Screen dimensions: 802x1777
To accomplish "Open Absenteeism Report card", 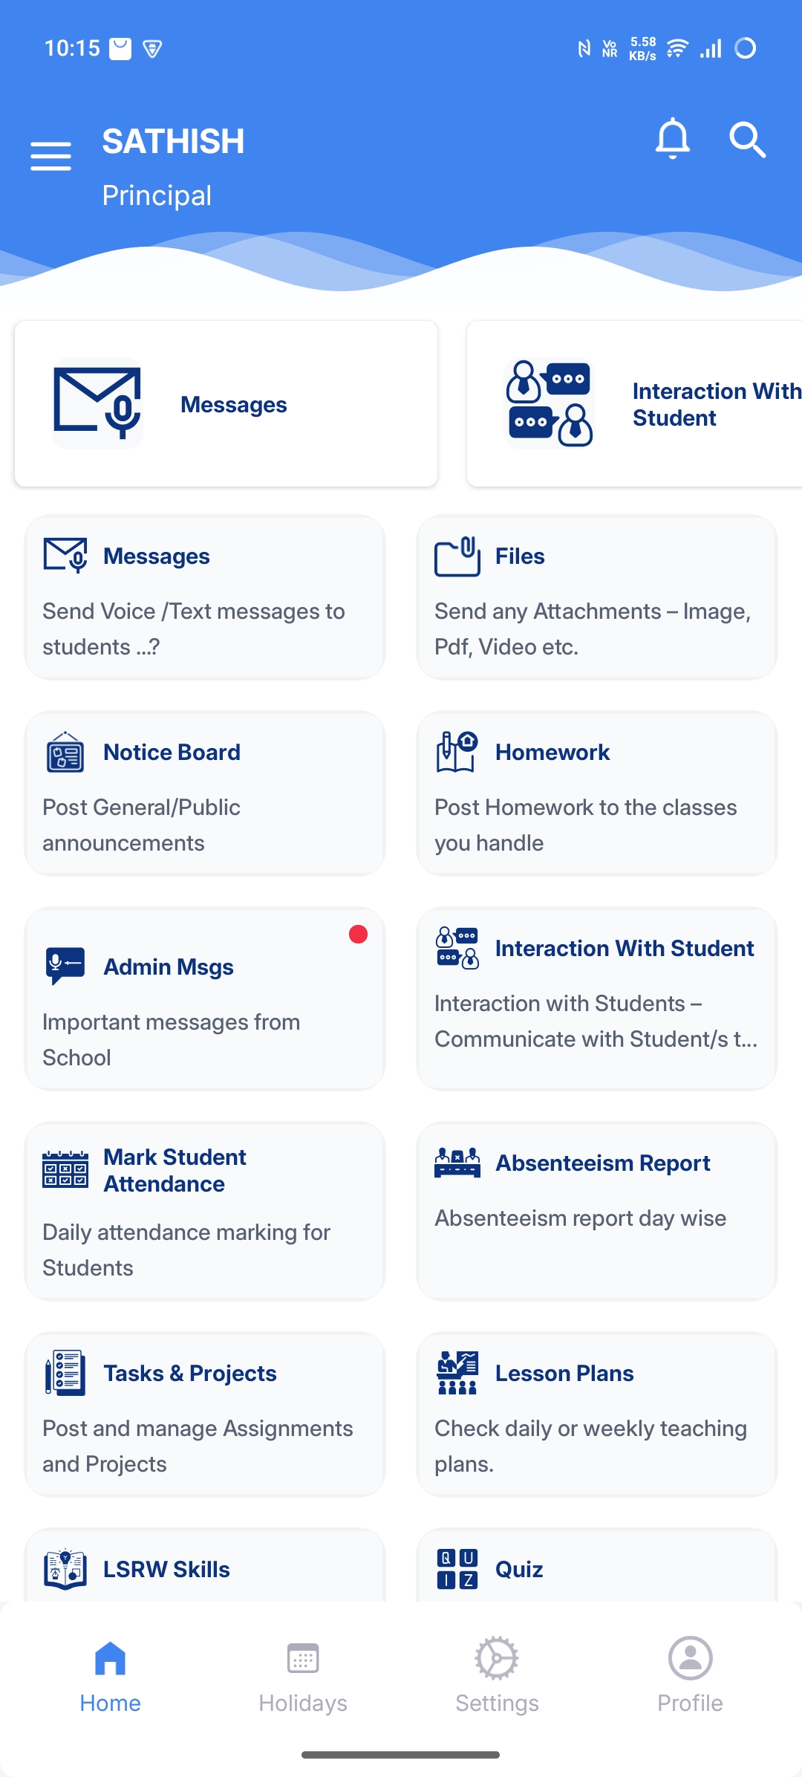I will pos(597,1211).
